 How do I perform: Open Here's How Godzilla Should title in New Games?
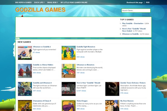(x=89, y=83)
